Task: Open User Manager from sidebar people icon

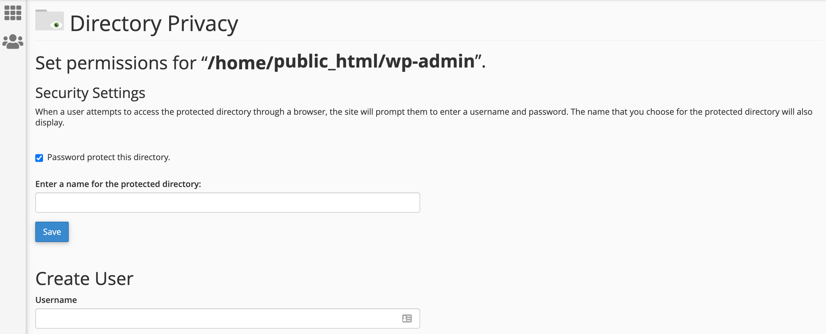Action: click(x=13, y=41)
